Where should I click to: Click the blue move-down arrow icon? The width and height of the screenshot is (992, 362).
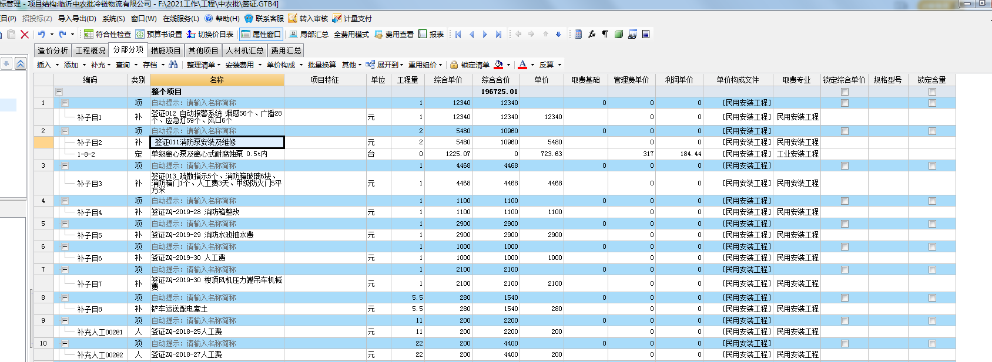[559, 34]
